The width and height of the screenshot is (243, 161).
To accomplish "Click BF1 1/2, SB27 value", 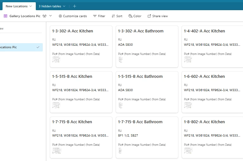I will tap(128, 135).
